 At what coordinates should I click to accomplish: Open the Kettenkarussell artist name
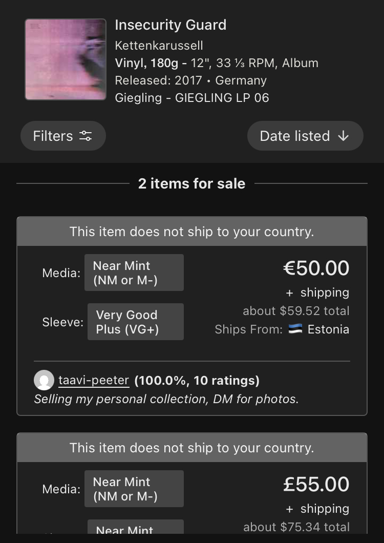pos(159,46)
